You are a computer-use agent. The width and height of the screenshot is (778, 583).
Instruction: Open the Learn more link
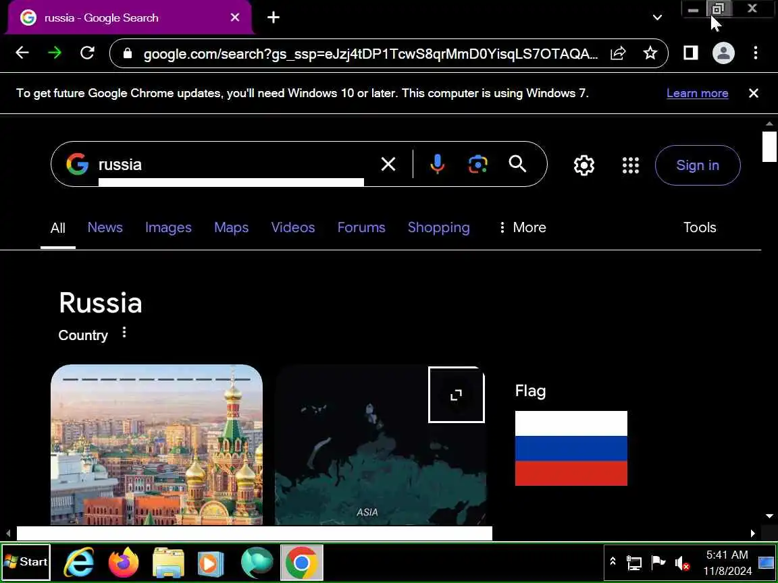(x=697, y=93)
